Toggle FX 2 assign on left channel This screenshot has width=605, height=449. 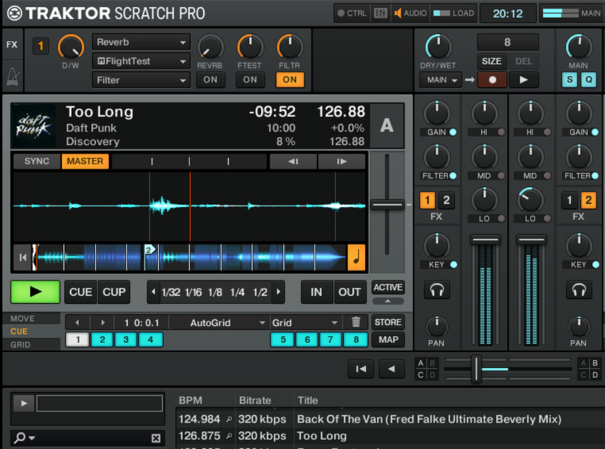pos(446,200)
